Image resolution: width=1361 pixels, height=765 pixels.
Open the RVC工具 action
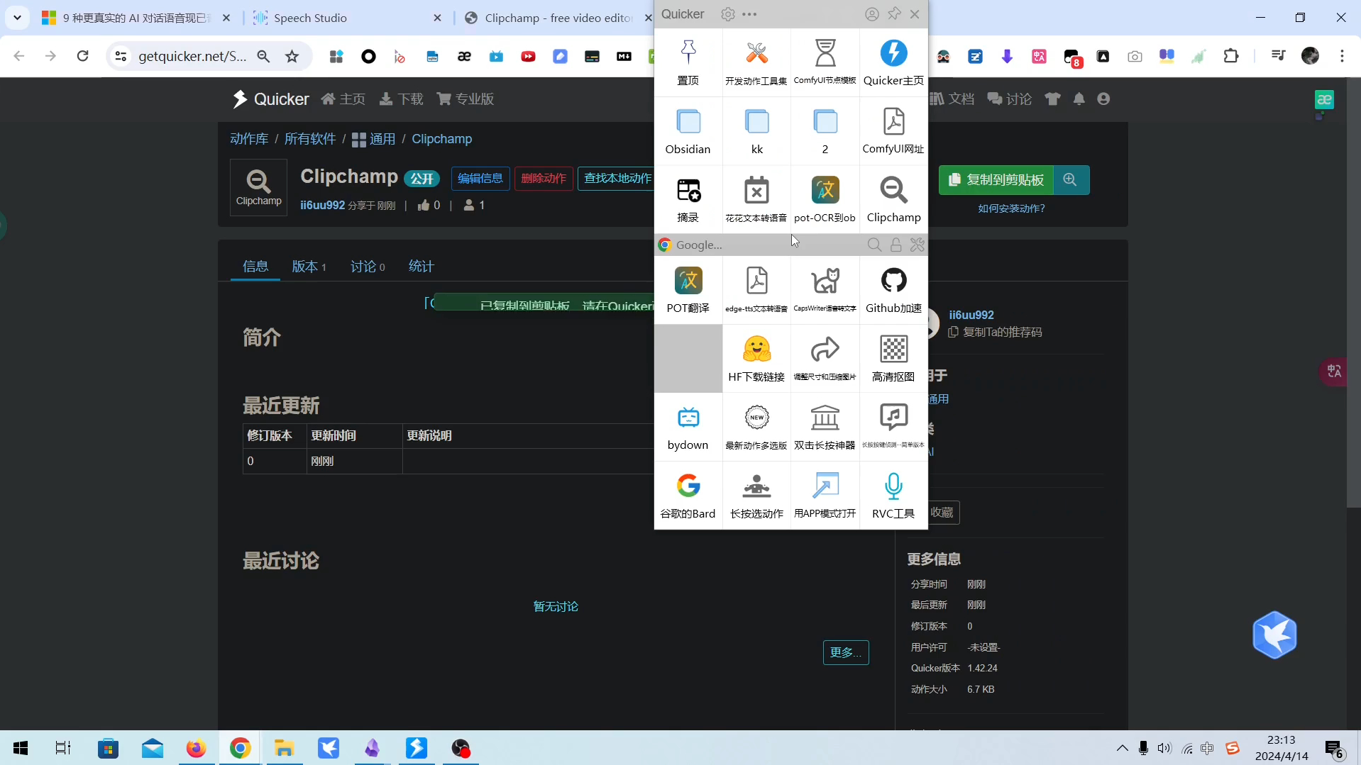(893, 493)
